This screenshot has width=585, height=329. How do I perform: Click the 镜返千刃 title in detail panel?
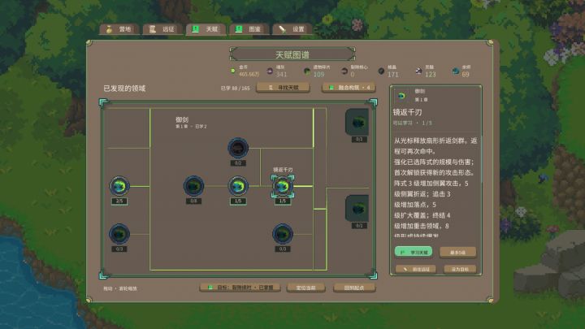pos(407,112)
